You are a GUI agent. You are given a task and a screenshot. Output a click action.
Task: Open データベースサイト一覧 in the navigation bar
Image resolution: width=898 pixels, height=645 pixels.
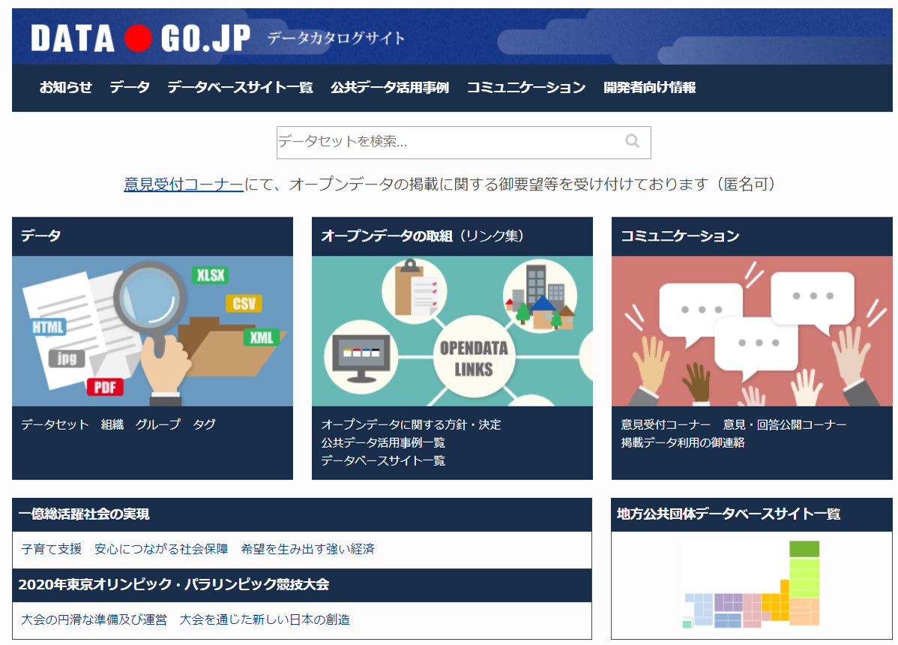(x=240, y=87)
